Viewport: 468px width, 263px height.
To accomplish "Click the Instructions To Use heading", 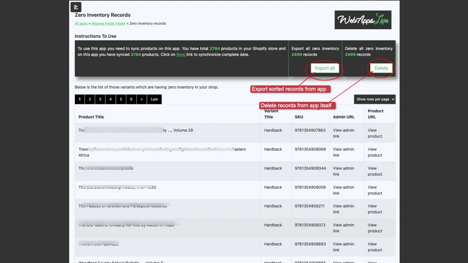I will click(x=95, y=36).
